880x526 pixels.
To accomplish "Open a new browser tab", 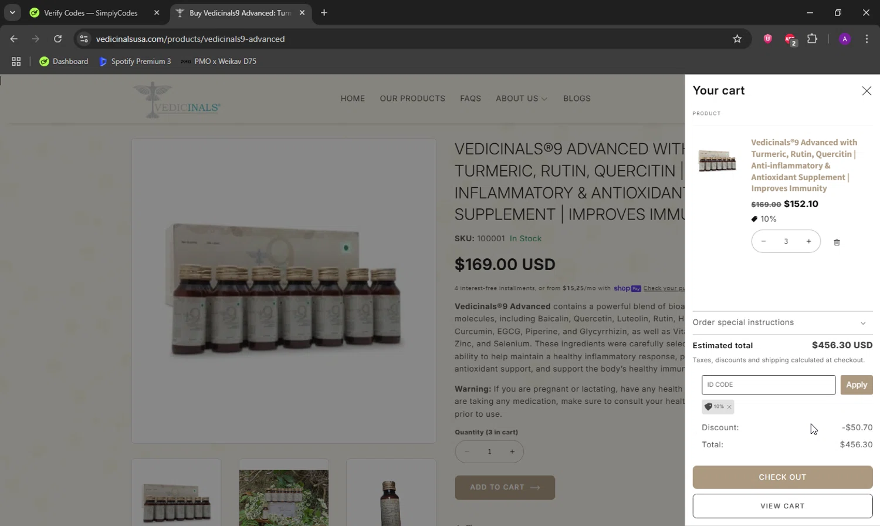I will coord(324,13).
